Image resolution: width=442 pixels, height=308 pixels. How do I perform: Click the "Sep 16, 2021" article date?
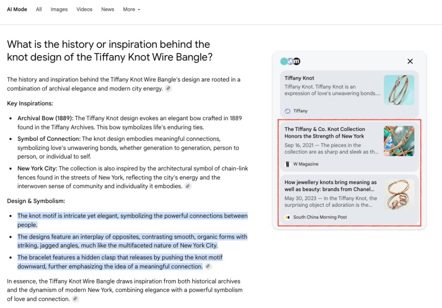(x=299, y=145)
